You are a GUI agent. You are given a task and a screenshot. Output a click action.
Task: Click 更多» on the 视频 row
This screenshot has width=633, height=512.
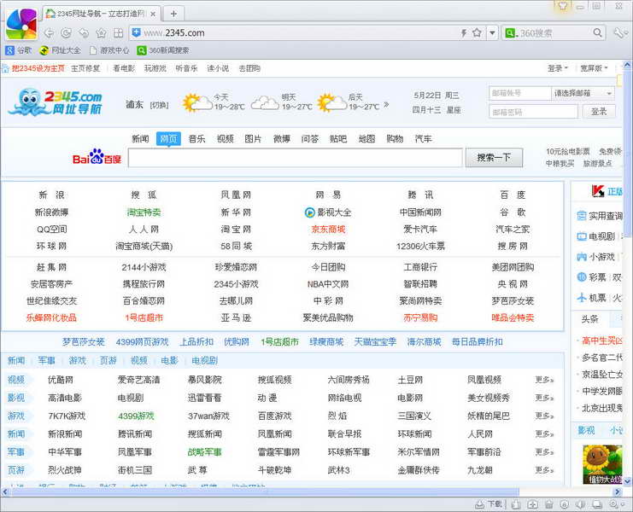pos(544,380)
